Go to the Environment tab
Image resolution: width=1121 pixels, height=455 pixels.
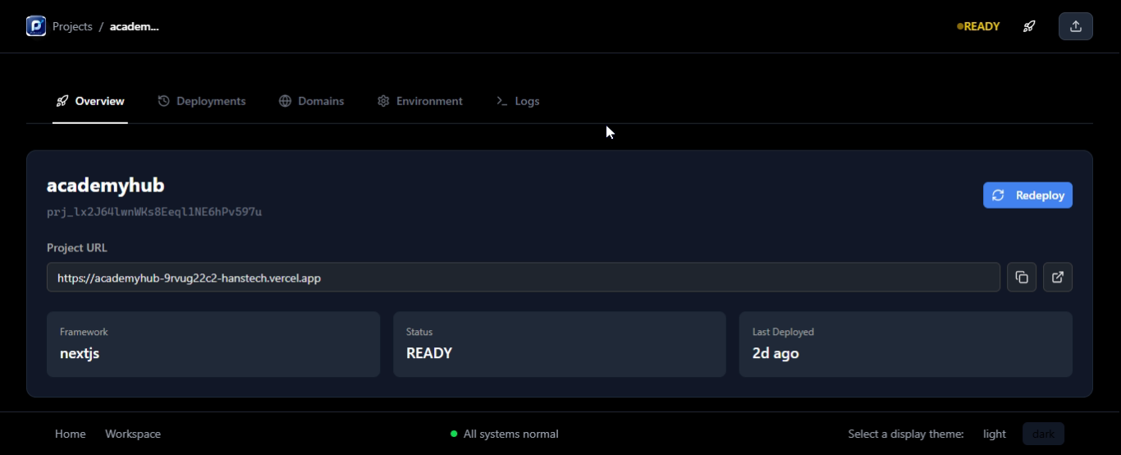420,101
